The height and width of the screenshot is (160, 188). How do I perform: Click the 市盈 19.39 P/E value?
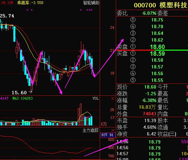pos(150,120)
